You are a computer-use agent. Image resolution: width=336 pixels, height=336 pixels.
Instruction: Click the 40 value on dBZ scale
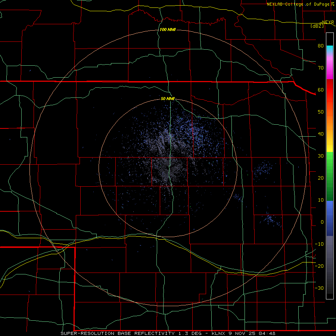[x=321, y=134]
